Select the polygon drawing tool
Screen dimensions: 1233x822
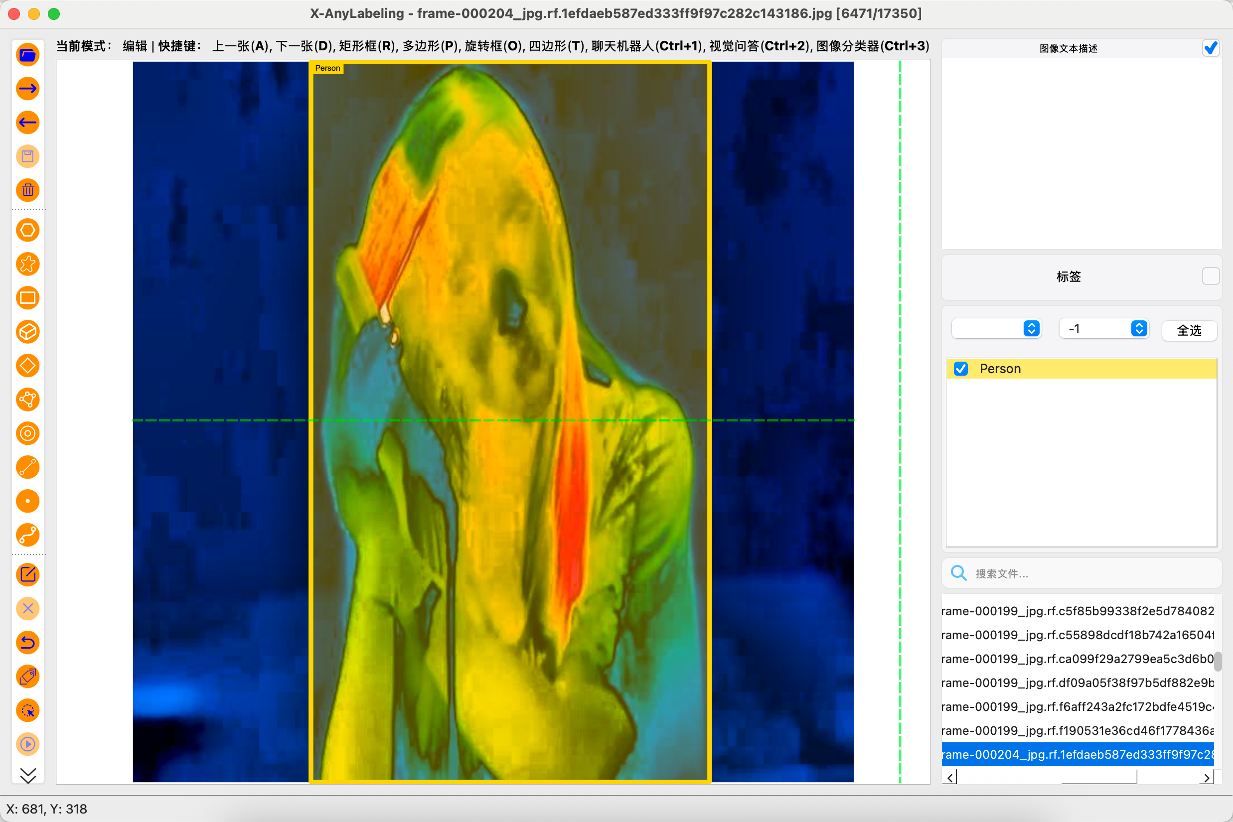coord(28,230)
